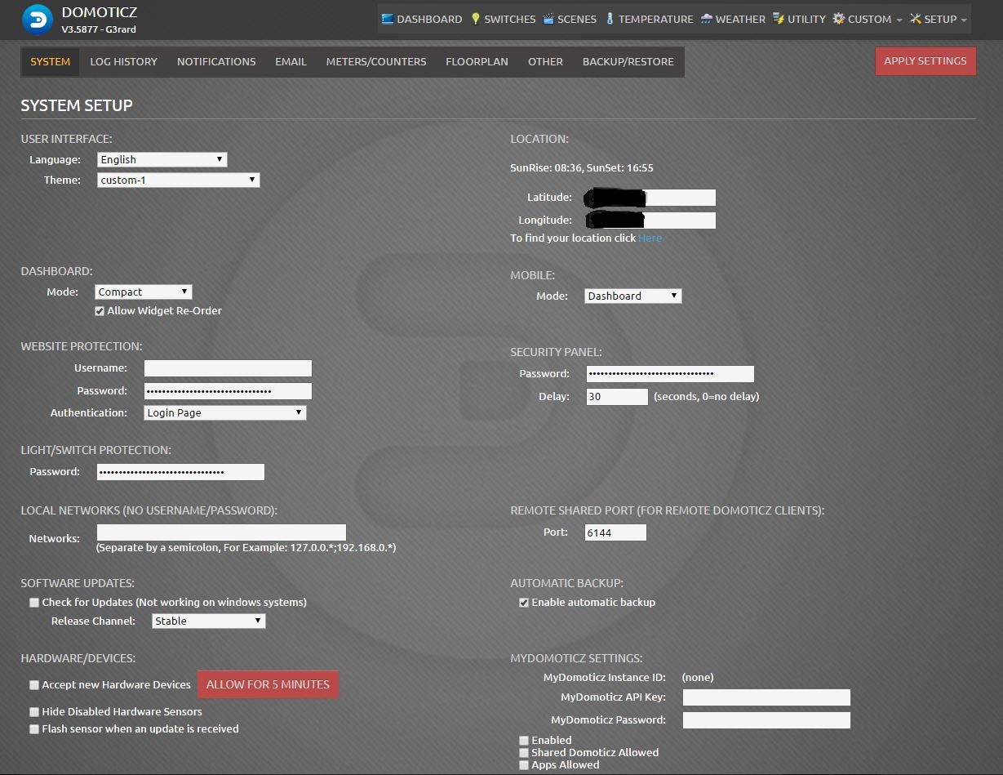Click the Latitude input field
The image size is (1003, 775).
click(650, 198)
